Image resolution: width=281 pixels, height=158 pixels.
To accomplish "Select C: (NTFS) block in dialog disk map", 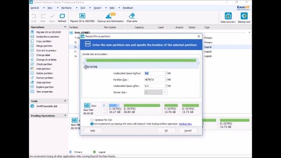I will click(x=115, y=108).
